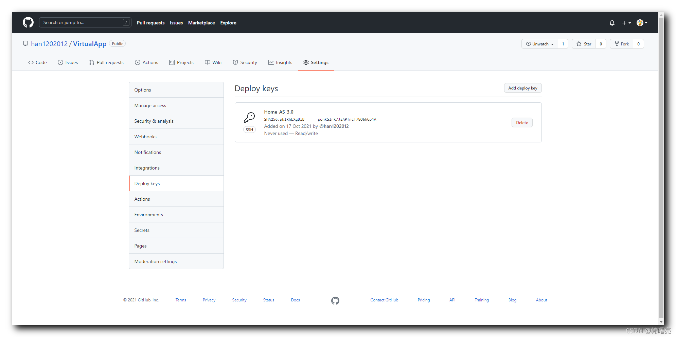676x337 pixels.
Task: Open the @han1202012 profile link
Action: tap(334, 126)
